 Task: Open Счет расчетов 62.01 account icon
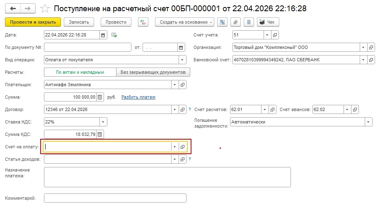[272, 109]
